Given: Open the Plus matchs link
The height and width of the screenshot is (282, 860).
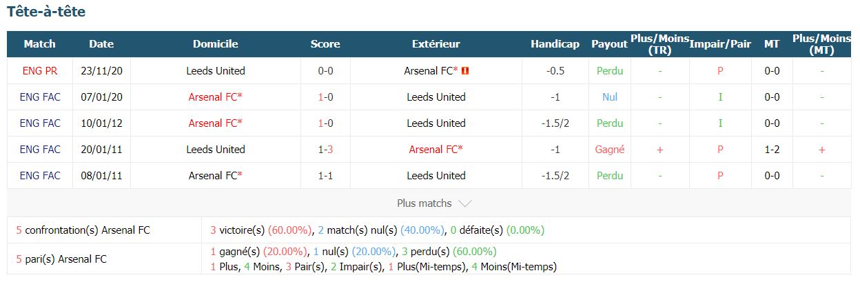Looking at the screenshot, I should pyautogui.click(x=424, y=203).
